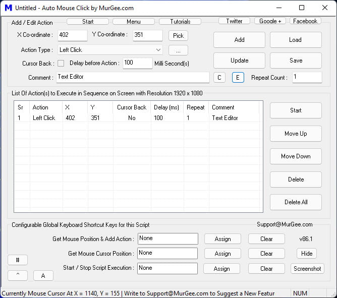The image size is (337, 298).
Task: Click the Delay (ms) column header
Action: click(x=167, y=107)
